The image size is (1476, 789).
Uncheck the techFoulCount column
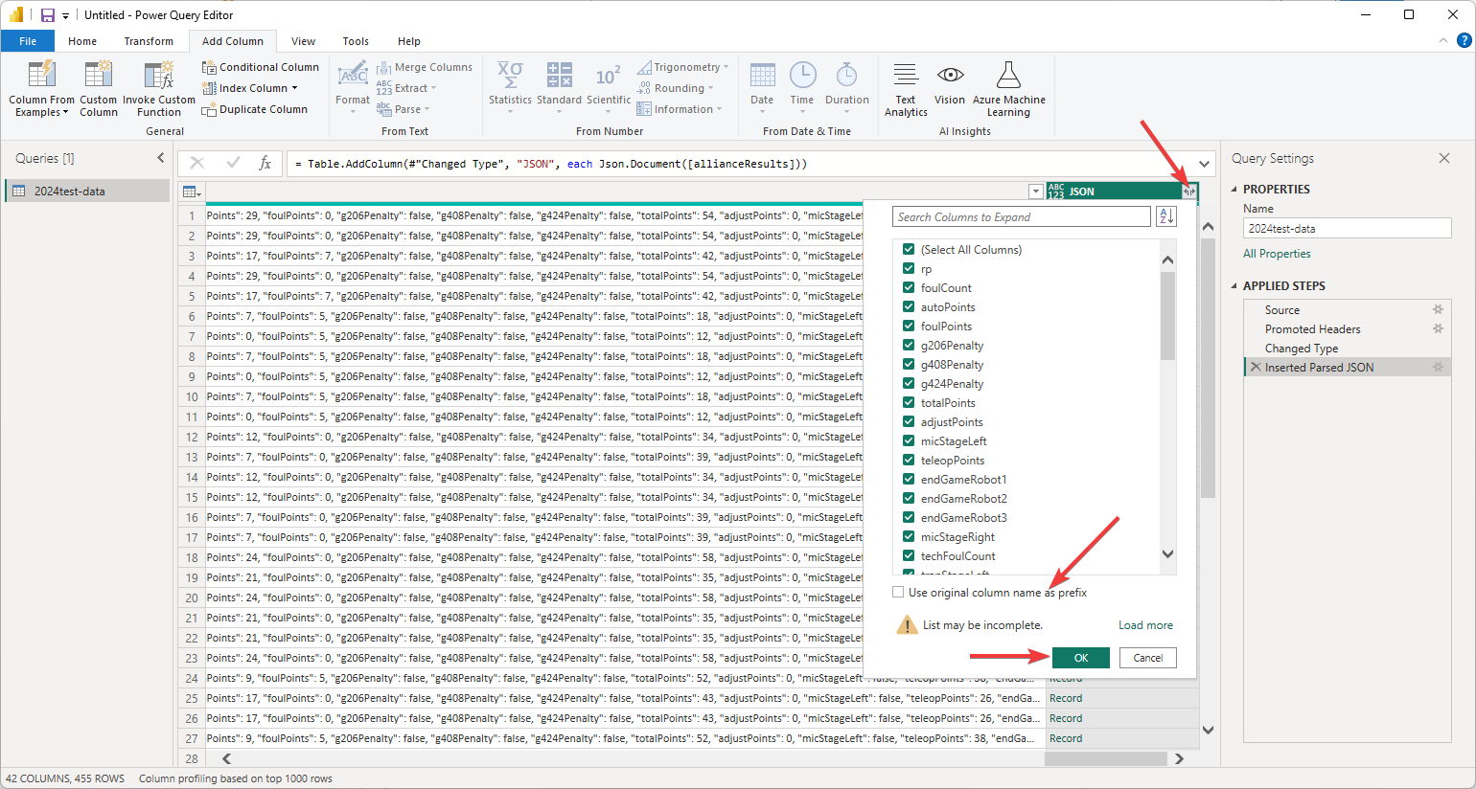point(909,555)
